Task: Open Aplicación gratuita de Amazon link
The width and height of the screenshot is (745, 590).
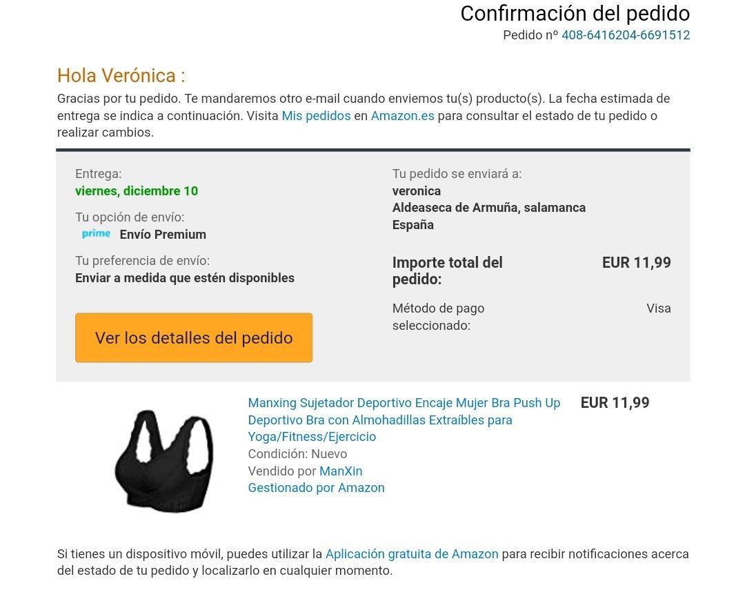Action: click(x=411, y=554)
